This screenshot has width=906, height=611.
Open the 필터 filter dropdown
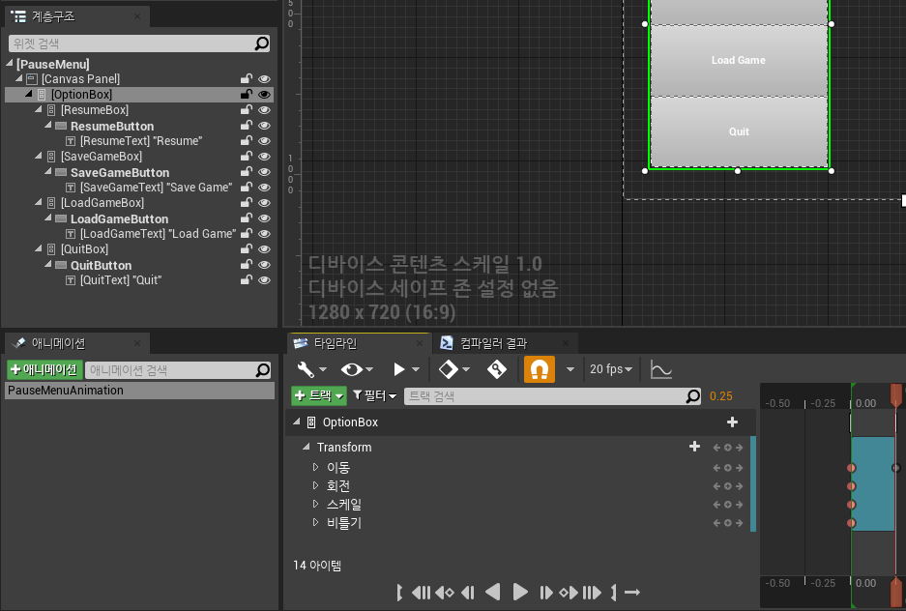point(375,395)
